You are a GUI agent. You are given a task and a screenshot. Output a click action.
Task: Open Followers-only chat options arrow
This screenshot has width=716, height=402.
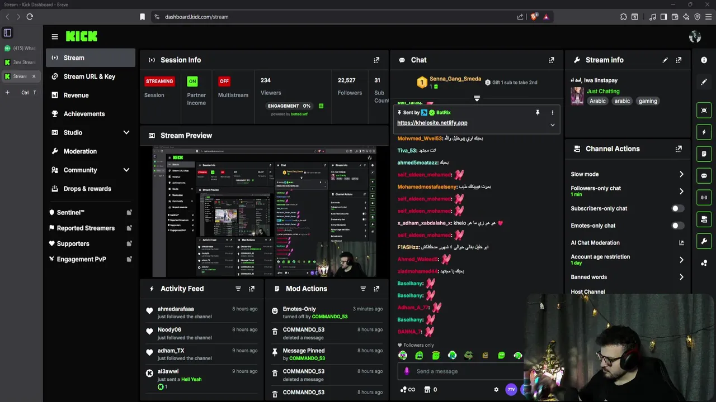pos(681,191)
